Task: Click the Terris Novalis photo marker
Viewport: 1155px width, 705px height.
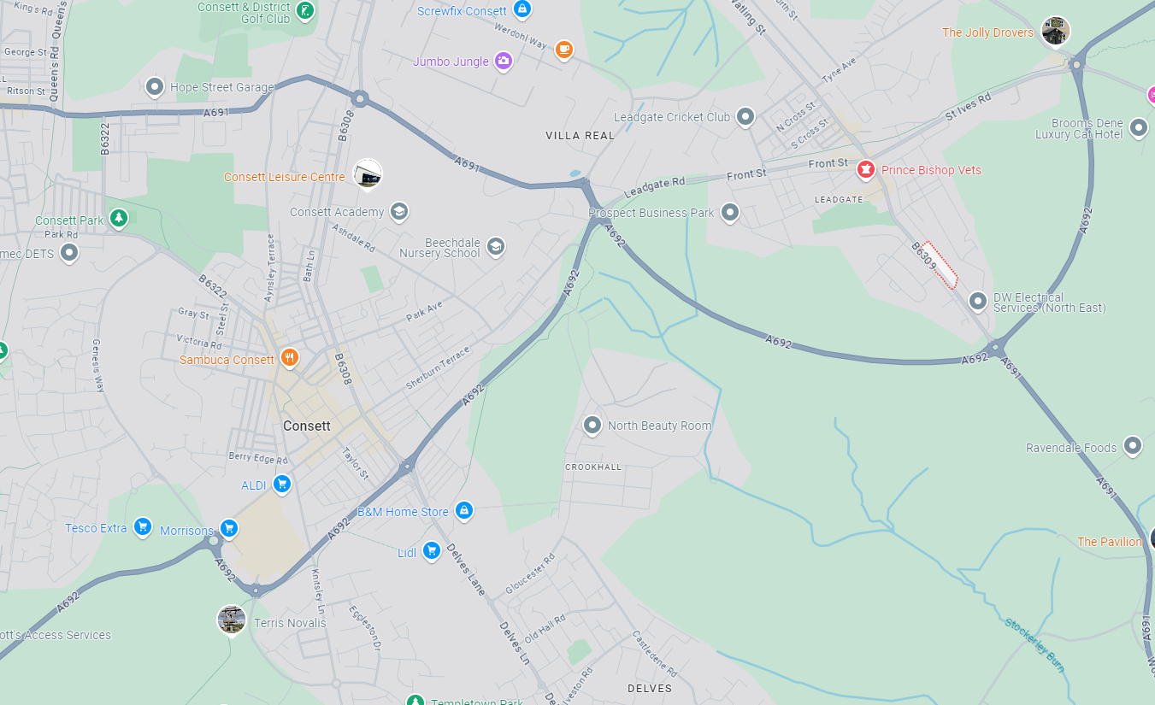Action: coord(232,620)
